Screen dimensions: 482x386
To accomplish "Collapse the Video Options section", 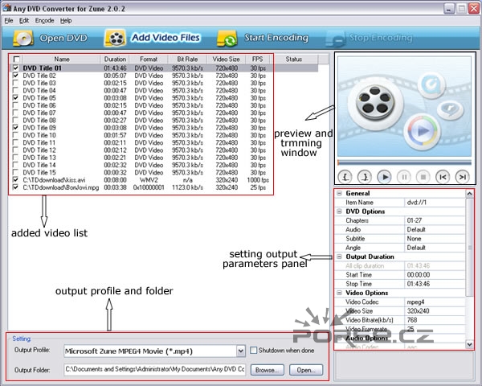I will pos(339,293).
